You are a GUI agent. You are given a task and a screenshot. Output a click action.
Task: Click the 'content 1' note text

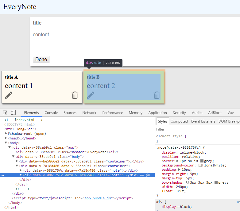click(19, 86)
